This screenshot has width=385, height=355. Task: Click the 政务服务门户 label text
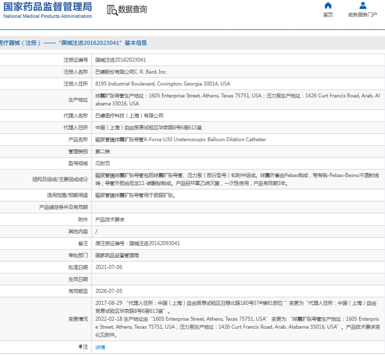363,15
